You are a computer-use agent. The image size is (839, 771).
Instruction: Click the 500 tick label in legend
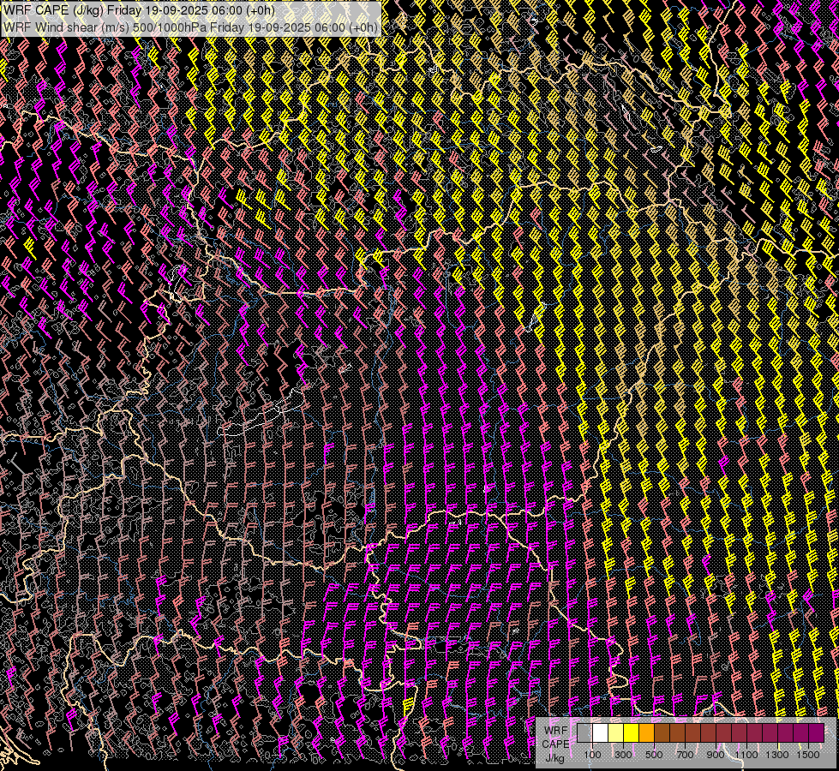coord(654,755)
